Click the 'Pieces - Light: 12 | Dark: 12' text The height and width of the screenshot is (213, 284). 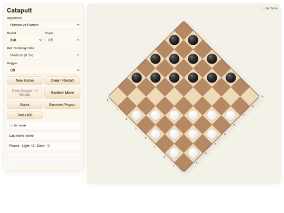pos(29,146)
